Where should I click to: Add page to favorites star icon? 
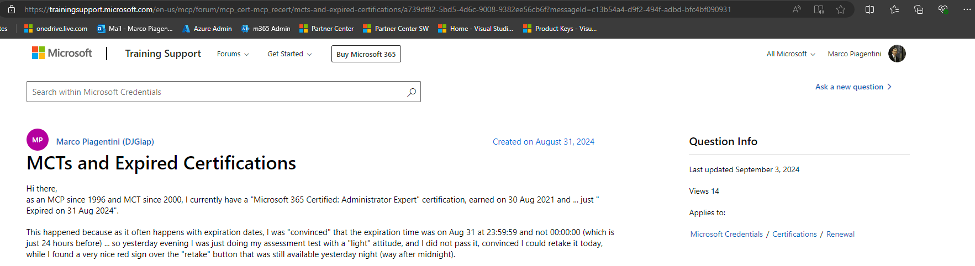(841, 9)
